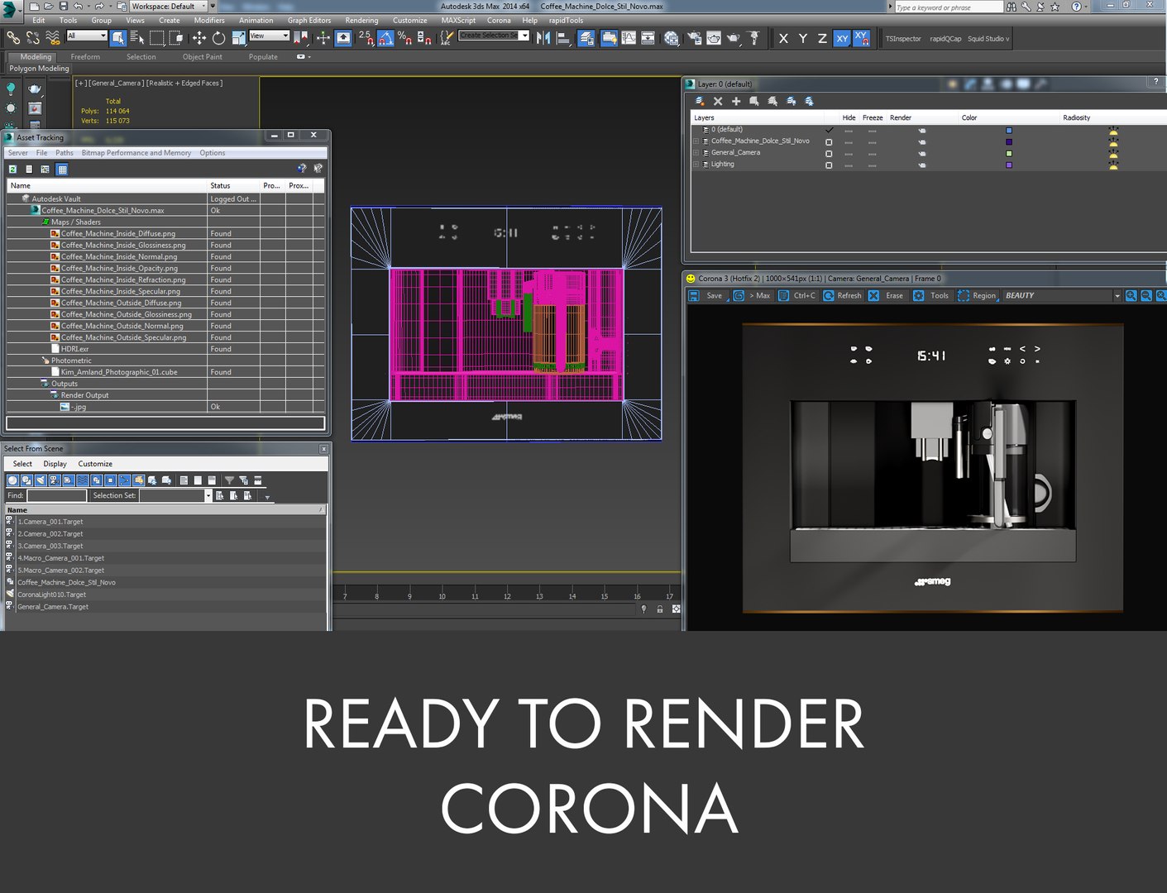Viewport: 1167px width, 893px height.
Task: Display cameras filter in Select From Scene
Action: coord(54,480)
